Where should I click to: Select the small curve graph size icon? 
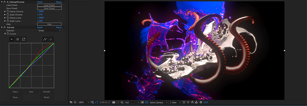pos(12,39)
